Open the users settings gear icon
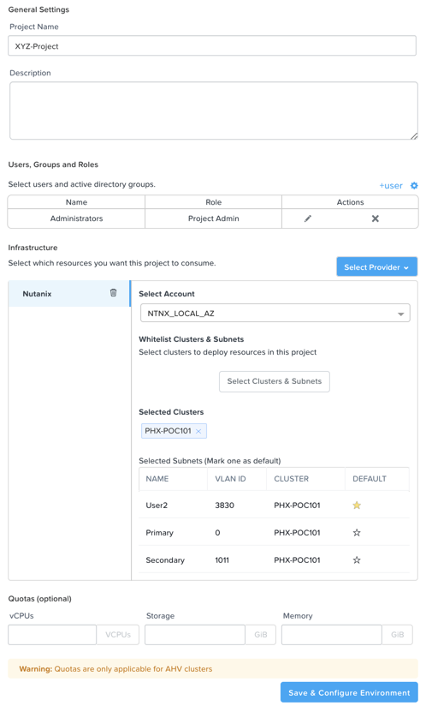The height and width of the screenshot is (712, 426). pyautogui.click(x=414, y=186)
